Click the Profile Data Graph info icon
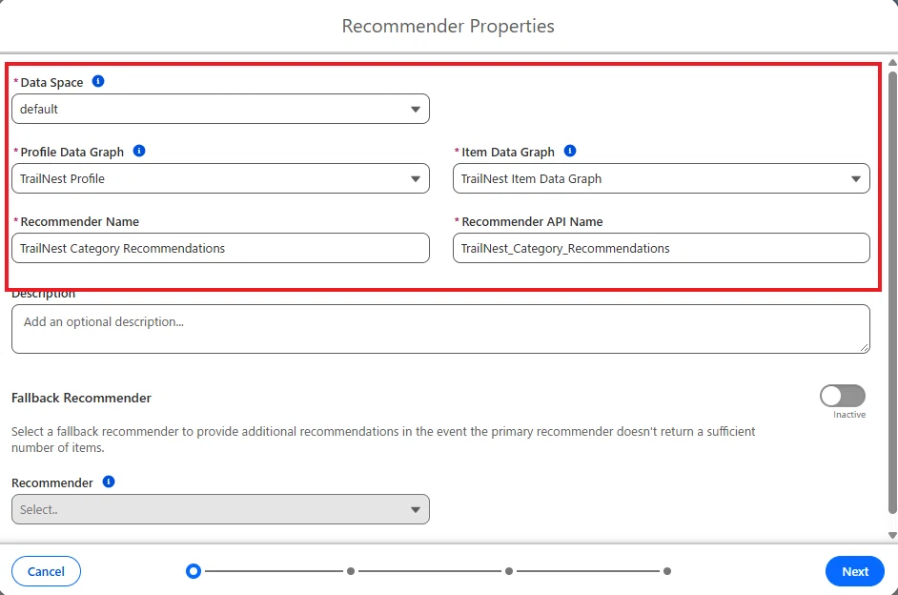The width and height of the screenshot is (898, 595). coord(139,151)
